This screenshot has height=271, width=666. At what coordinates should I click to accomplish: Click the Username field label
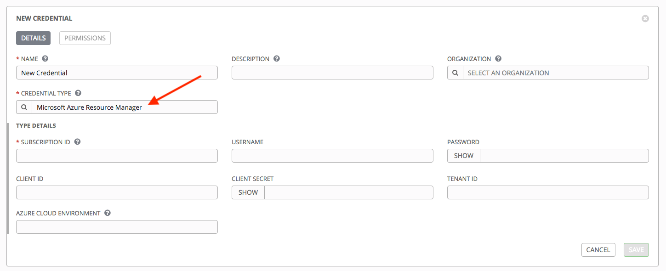[247, 142]
